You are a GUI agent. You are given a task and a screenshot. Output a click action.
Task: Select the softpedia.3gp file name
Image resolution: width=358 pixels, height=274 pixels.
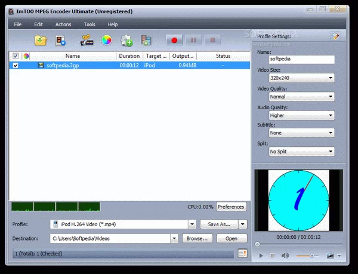[63, 66]
